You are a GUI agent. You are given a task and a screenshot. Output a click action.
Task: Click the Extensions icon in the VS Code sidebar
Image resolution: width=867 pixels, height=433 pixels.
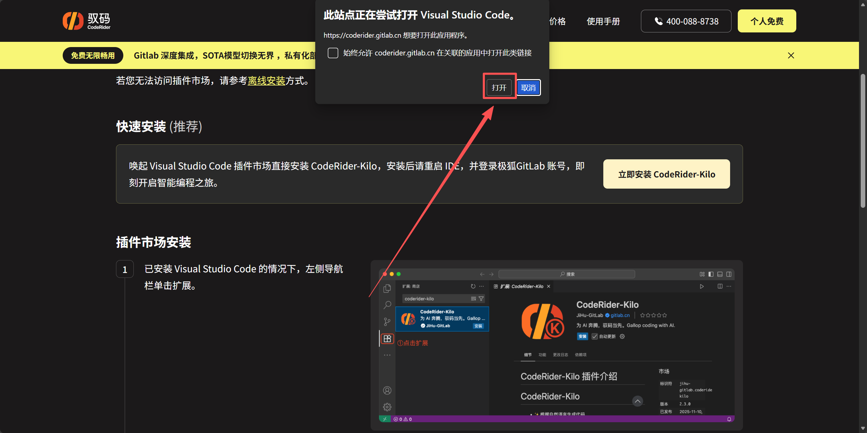[x=387, y=339]
